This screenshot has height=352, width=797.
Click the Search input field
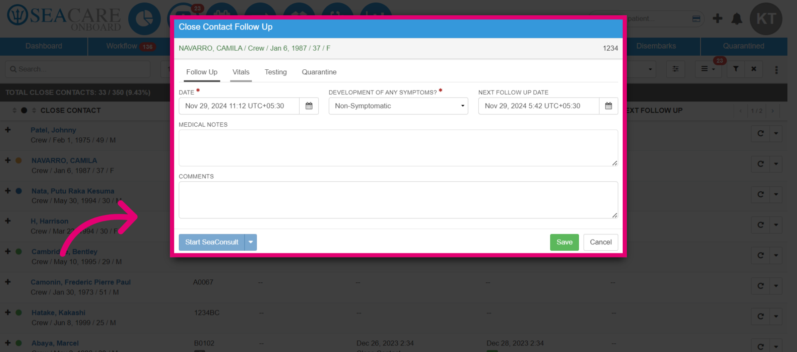tap(78, 69)
